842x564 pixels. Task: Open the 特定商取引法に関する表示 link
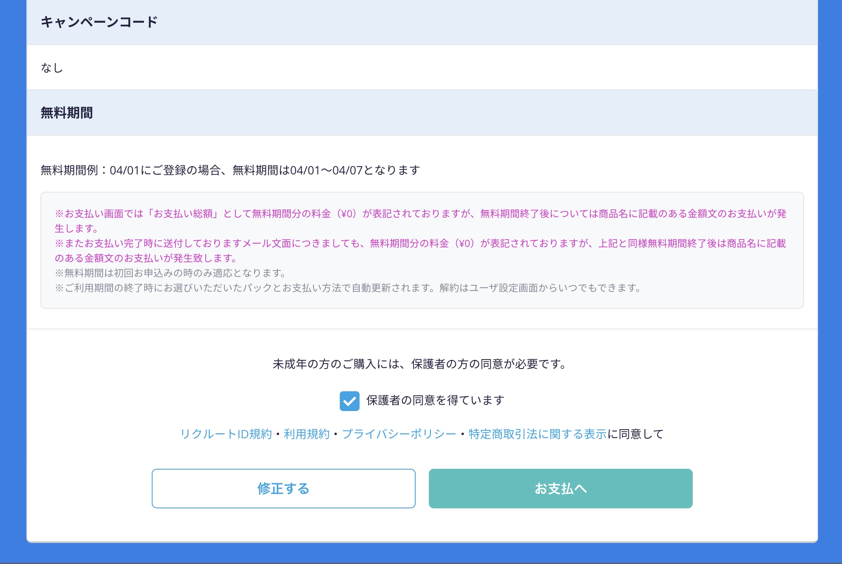[x=537, y=434]
